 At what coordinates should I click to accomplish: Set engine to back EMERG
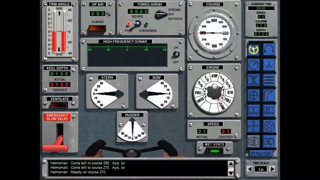(200, 100)
